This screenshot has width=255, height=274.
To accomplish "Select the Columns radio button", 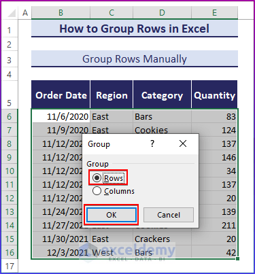I will (97, 190).
